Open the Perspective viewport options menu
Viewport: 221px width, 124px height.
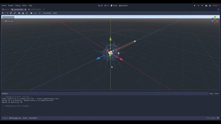[8, 18]
